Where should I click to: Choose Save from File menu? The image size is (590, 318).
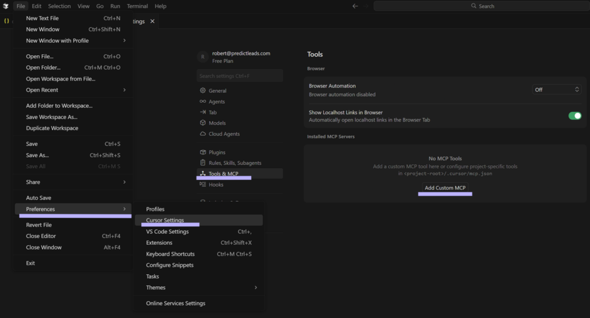point(73,144)
